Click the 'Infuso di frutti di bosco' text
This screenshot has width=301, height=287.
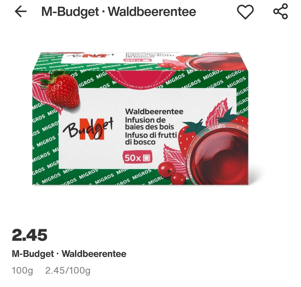[151, 138]
